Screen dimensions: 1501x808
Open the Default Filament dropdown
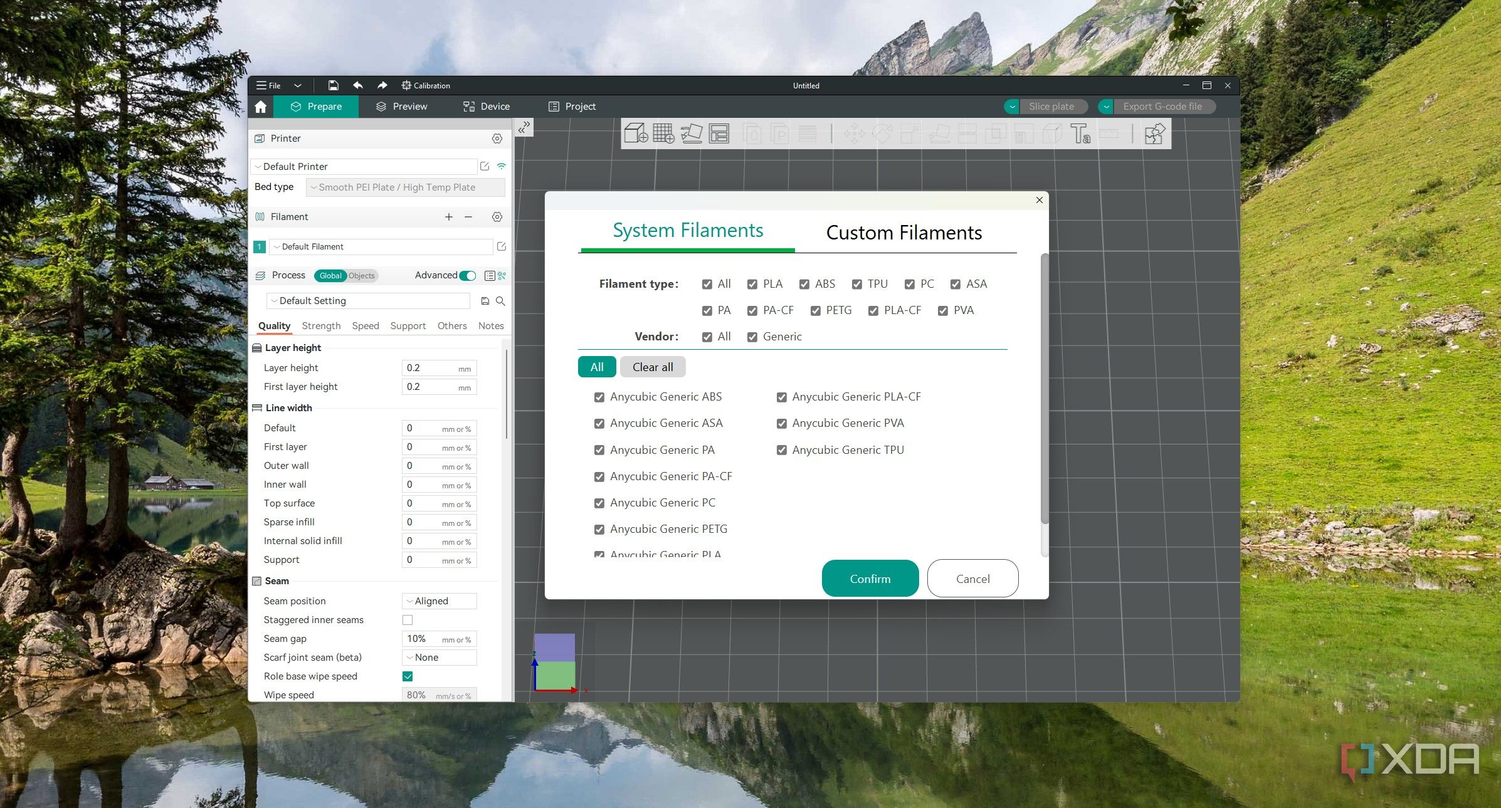click(x=381, y=247)
